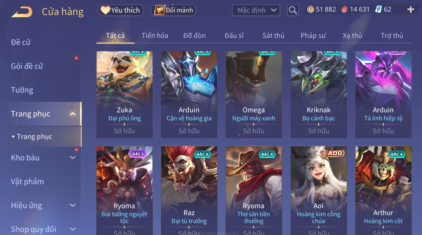Click the golden back arrow icon
422x235 pixels.
point(22,12)
